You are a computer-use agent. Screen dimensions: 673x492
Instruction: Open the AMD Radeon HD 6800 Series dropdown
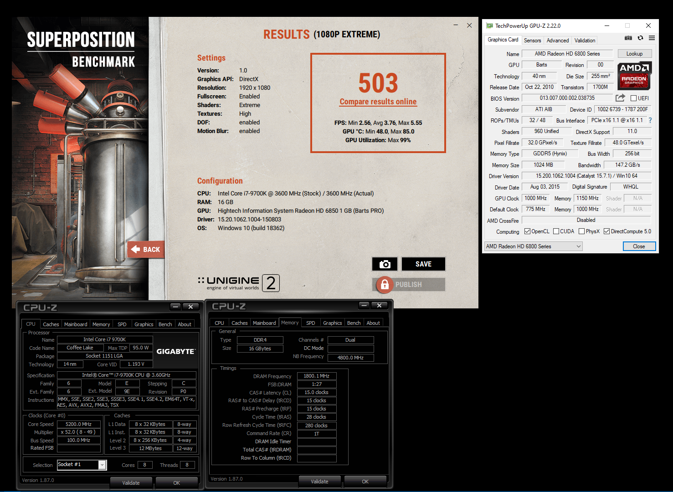(534, 246)
